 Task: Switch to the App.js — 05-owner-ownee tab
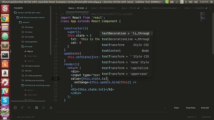click(x=104, y=8)
